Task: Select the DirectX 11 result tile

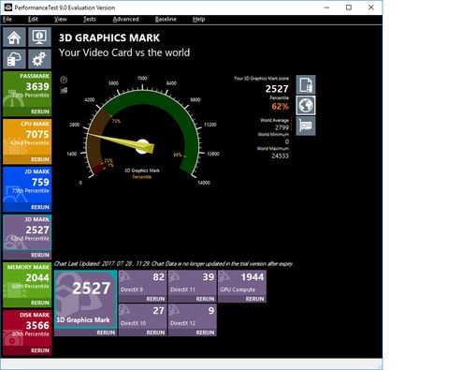Action: (x=192, y=283)
